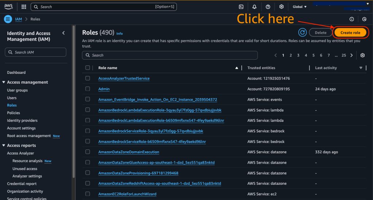
Task: Open Users in the sidebar
Action: (x=12, y=98)
